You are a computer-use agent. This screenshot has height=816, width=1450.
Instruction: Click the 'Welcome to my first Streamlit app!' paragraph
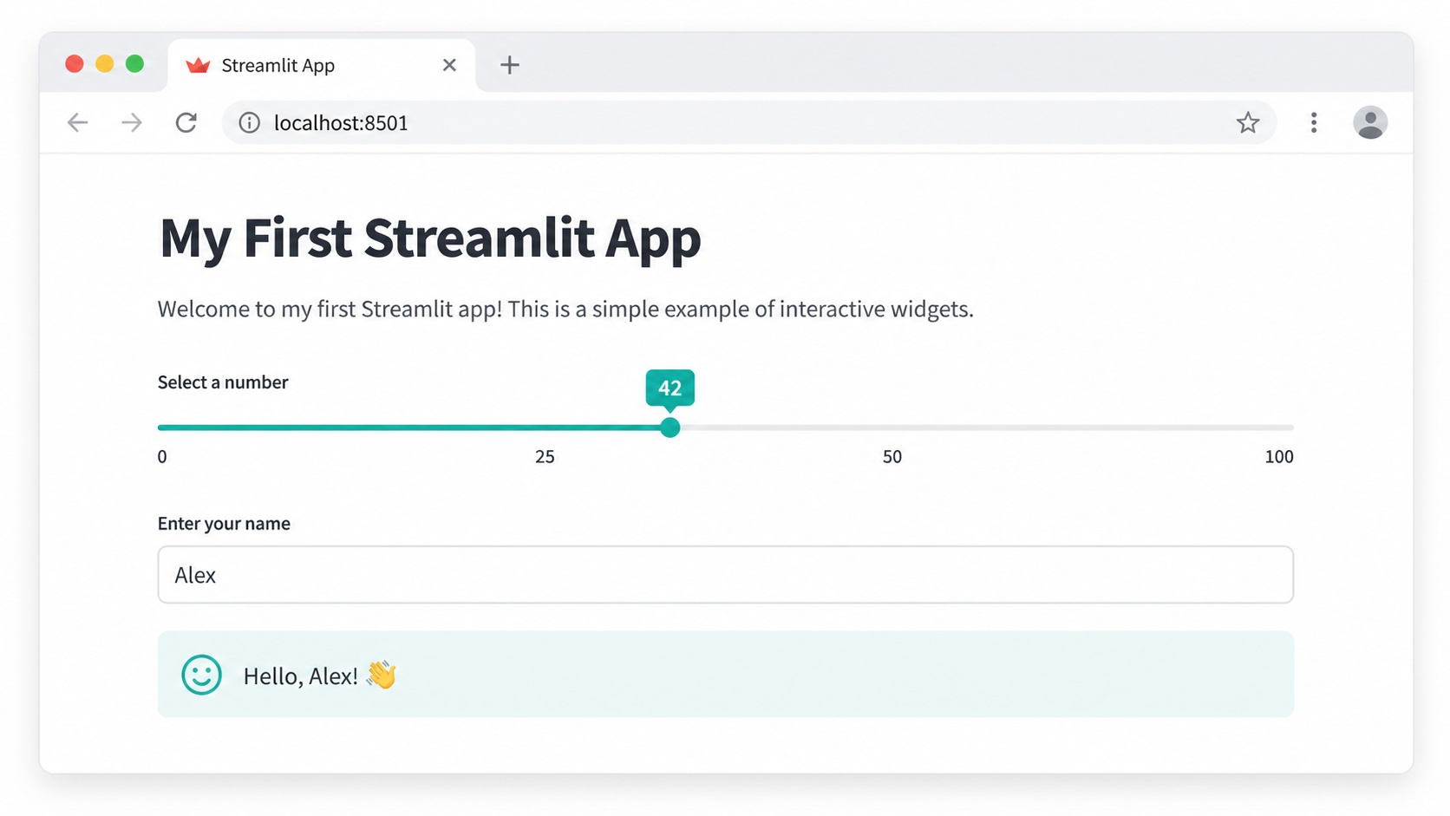click(565, 310)
